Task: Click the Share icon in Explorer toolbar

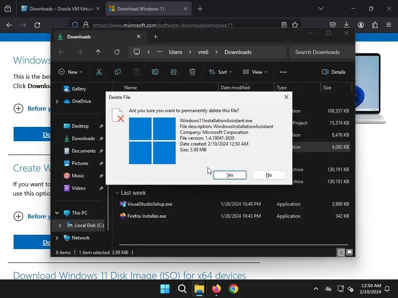Action: [174, 72]
